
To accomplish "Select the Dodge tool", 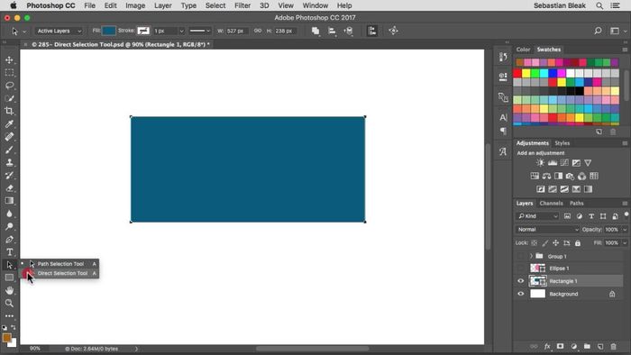I will (9, 226).
